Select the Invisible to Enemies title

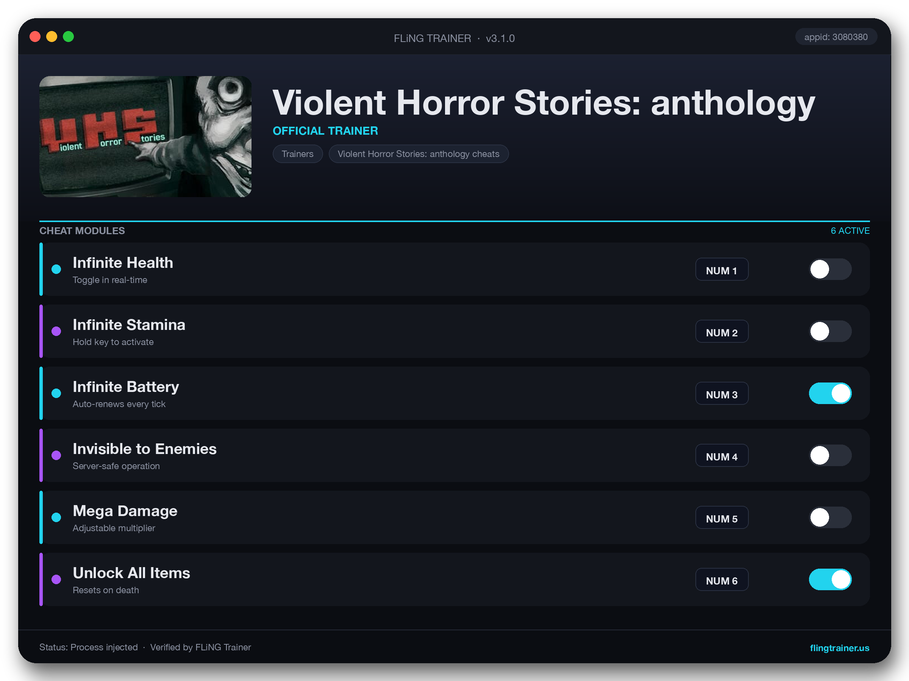click(x=145, y=449)
